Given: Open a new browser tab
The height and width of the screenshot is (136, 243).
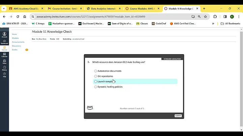Looking at the screenshot, I should pos(204,9).
